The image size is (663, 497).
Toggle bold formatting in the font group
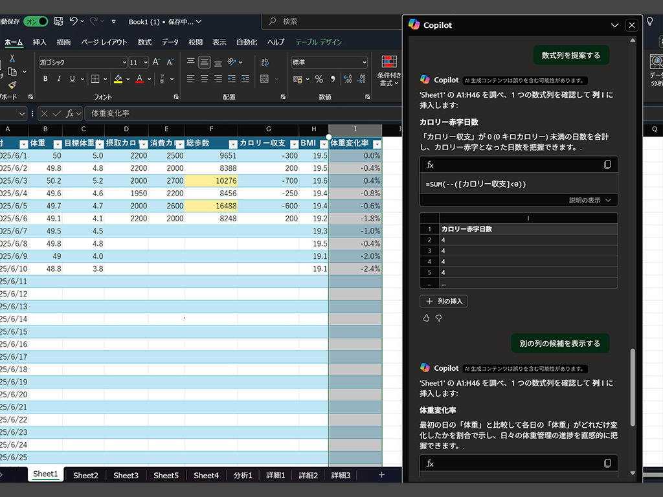45,78
